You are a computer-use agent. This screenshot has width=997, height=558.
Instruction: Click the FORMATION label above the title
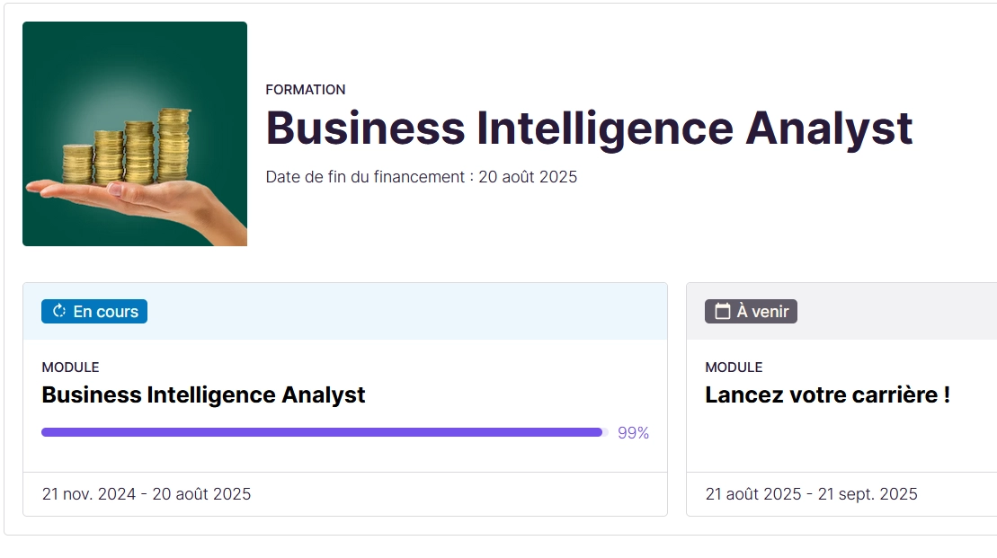point(306,90)
